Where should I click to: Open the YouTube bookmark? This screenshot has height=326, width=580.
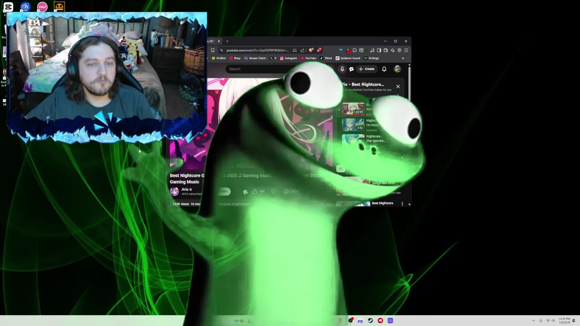pyautogui.click(x=308, y=58)
